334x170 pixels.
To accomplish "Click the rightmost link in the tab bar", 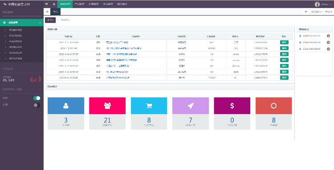I will (x=329, y=12).
